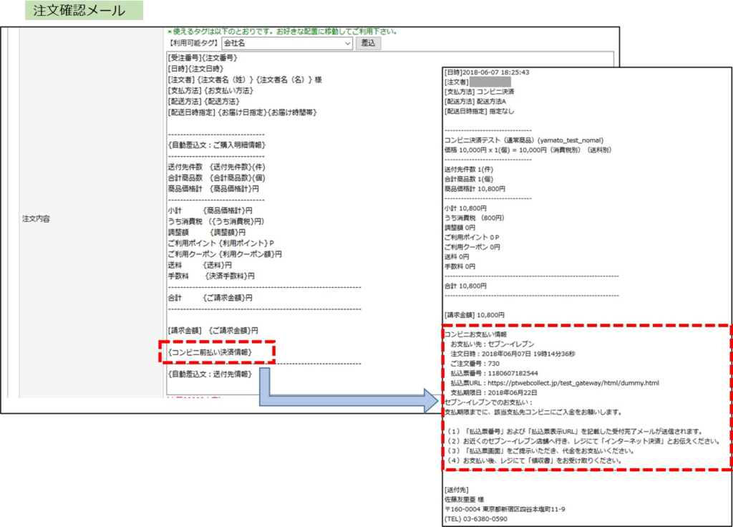Click template line 合計商品数 {合計商品数}(個)
733x527 pixels.
tap(216, 178)
